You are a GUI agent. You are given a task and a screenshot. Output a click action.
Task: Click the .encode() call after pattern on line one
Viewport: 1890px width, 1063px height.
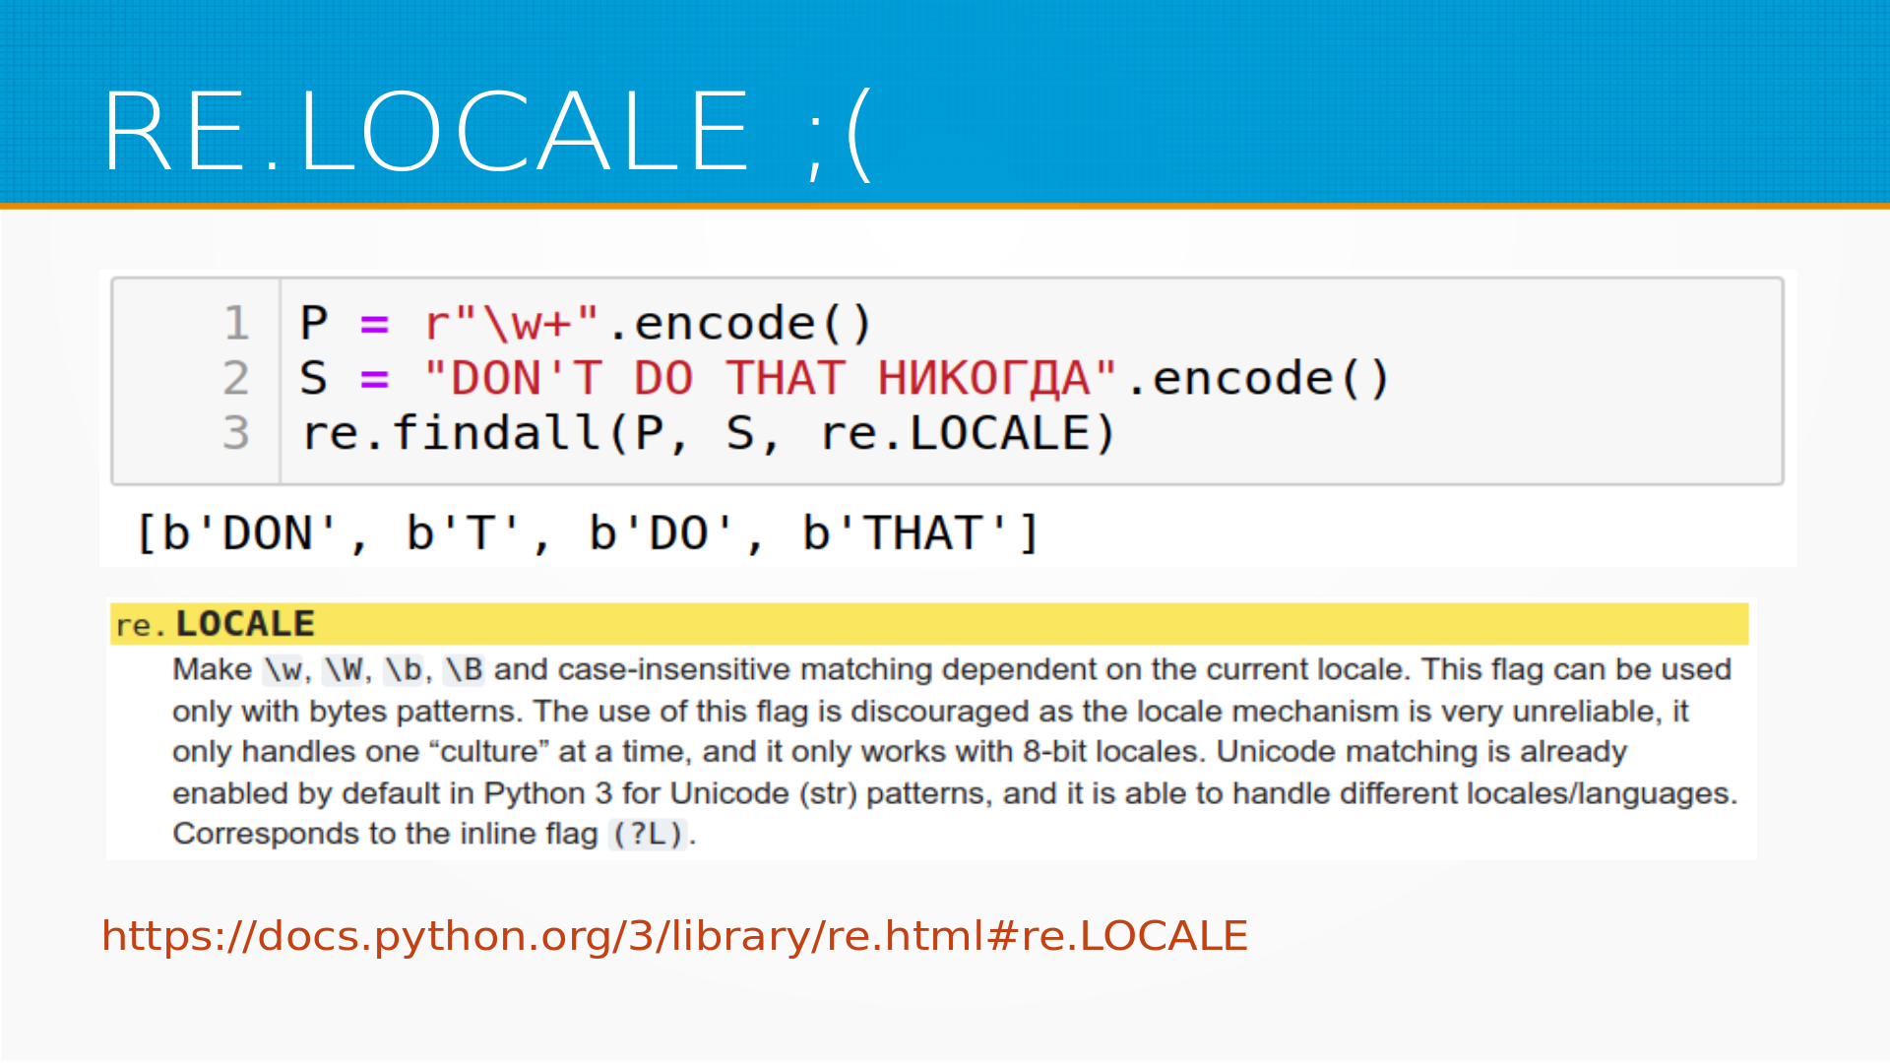(x=740, y=324)
